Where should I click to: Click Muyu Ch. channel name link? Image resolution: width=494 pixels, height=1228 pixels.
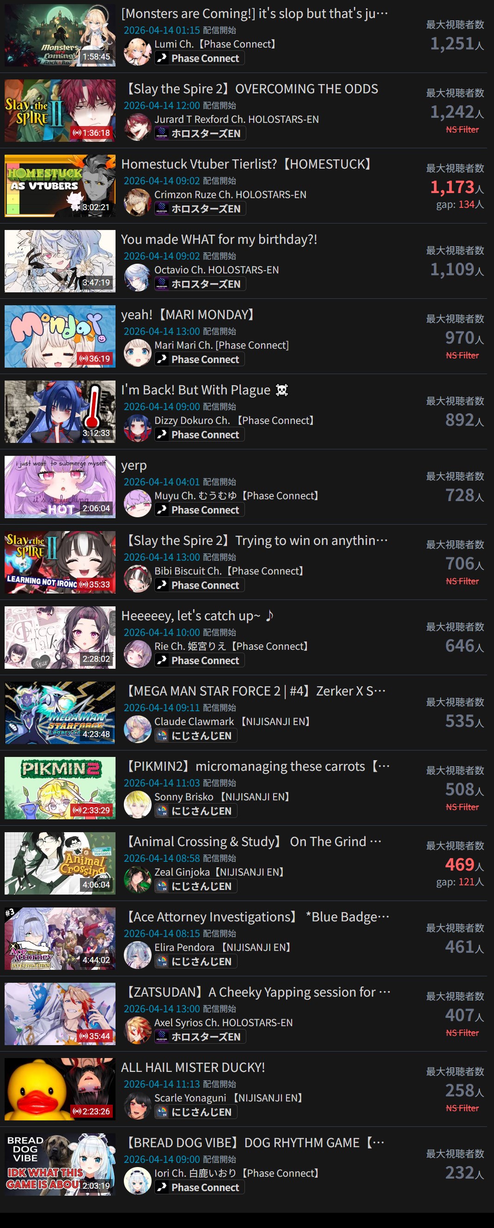point(236,496)
